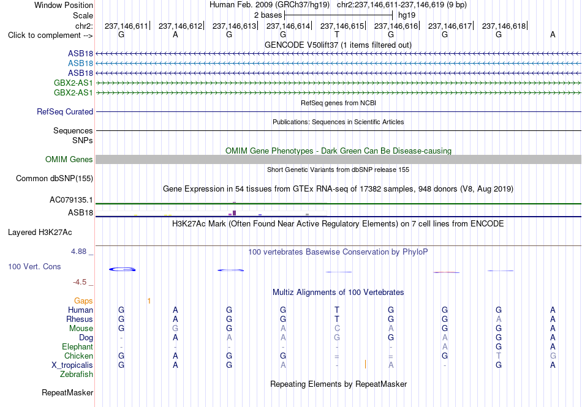Click the Window Position label

[x=64, y=5]
